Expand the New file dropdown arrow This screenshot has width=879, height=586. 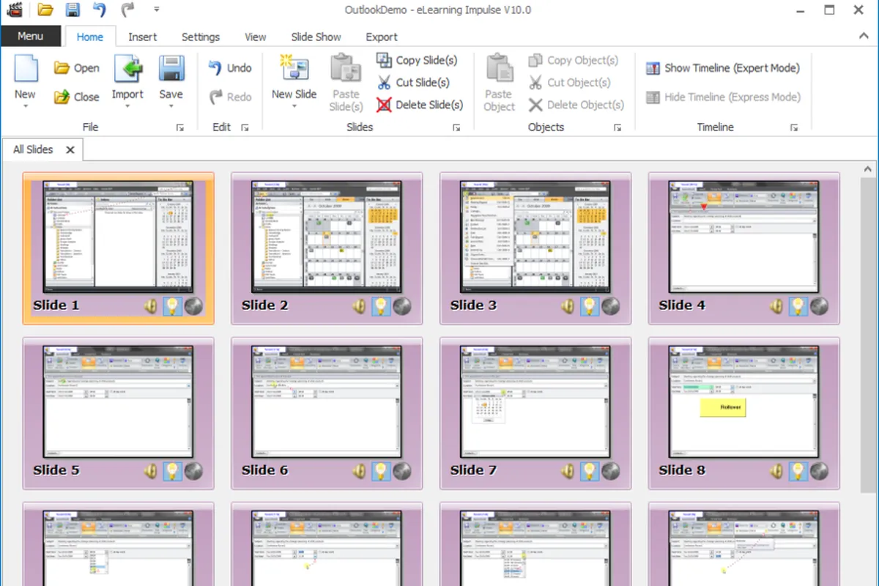pos(25,107)
